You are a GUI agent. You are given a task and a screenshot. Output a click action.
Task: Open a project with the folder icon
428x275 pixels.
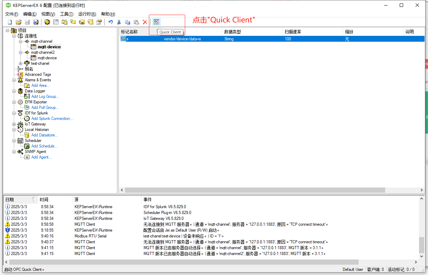click(x=19, y=22)
